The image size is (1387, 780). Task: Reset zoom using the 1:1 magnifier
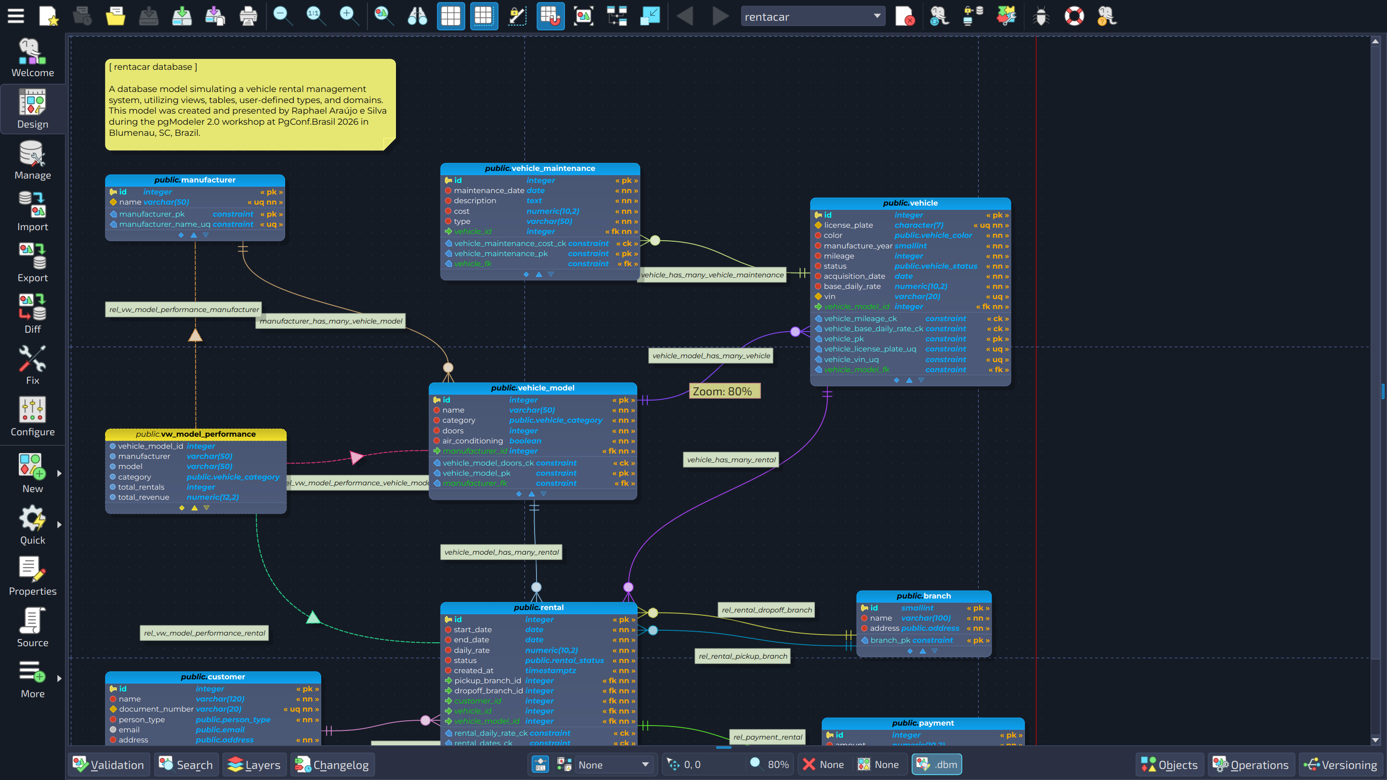tap(315, 16)
